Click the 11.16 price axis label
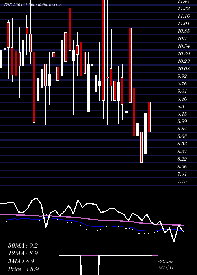 tap(184, 16)
